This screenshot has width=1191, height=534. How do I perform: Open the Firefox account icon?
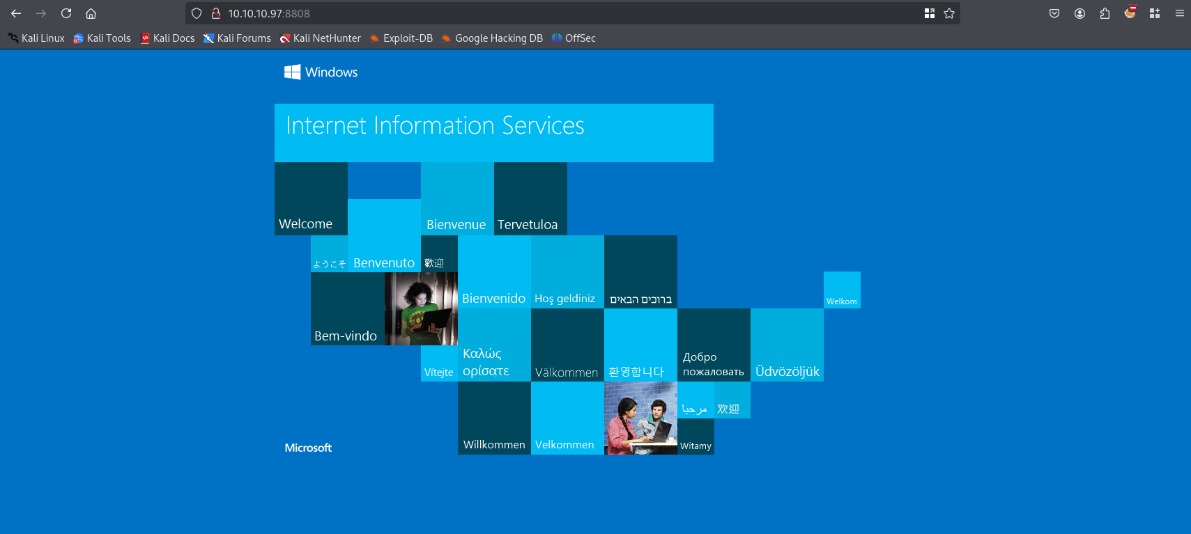point(1079,13)
